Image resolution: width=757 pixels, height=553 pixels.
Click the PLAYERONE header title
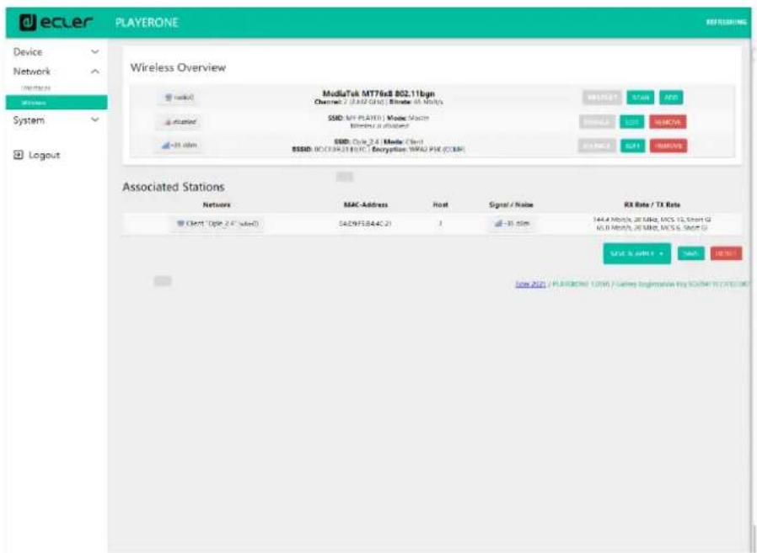[x=147, y=22]
